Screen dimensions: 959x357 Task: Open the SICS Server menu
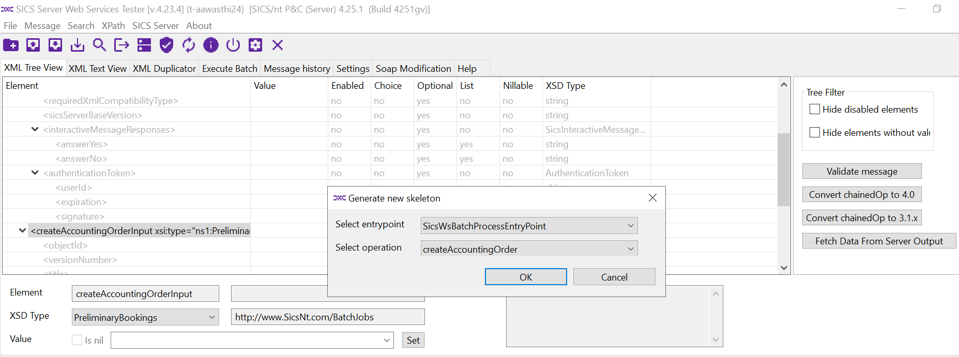click(155, 26)
